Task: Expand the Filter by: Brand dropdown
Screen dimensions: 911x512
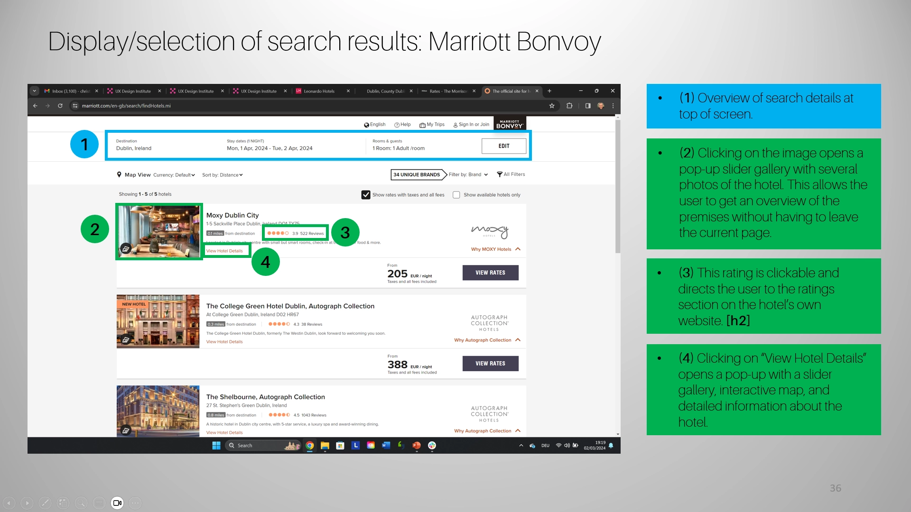Action: pyautogui.click(x=468, y=174)
